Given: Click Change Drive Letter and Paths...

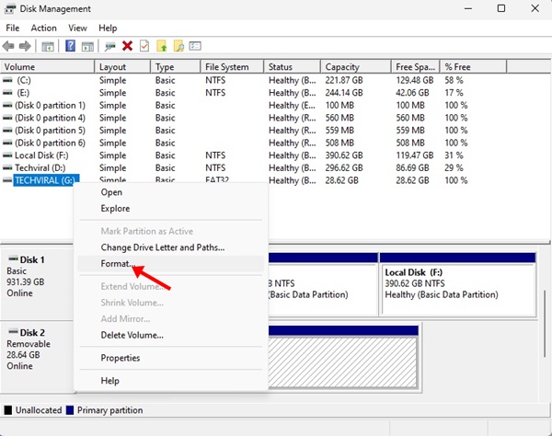Looking at the screenshot, I should click(x=162, y=247).
